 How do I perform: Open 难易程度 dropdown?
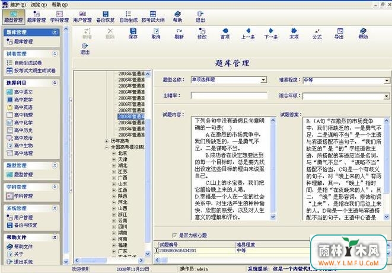(x=387, y=81)
